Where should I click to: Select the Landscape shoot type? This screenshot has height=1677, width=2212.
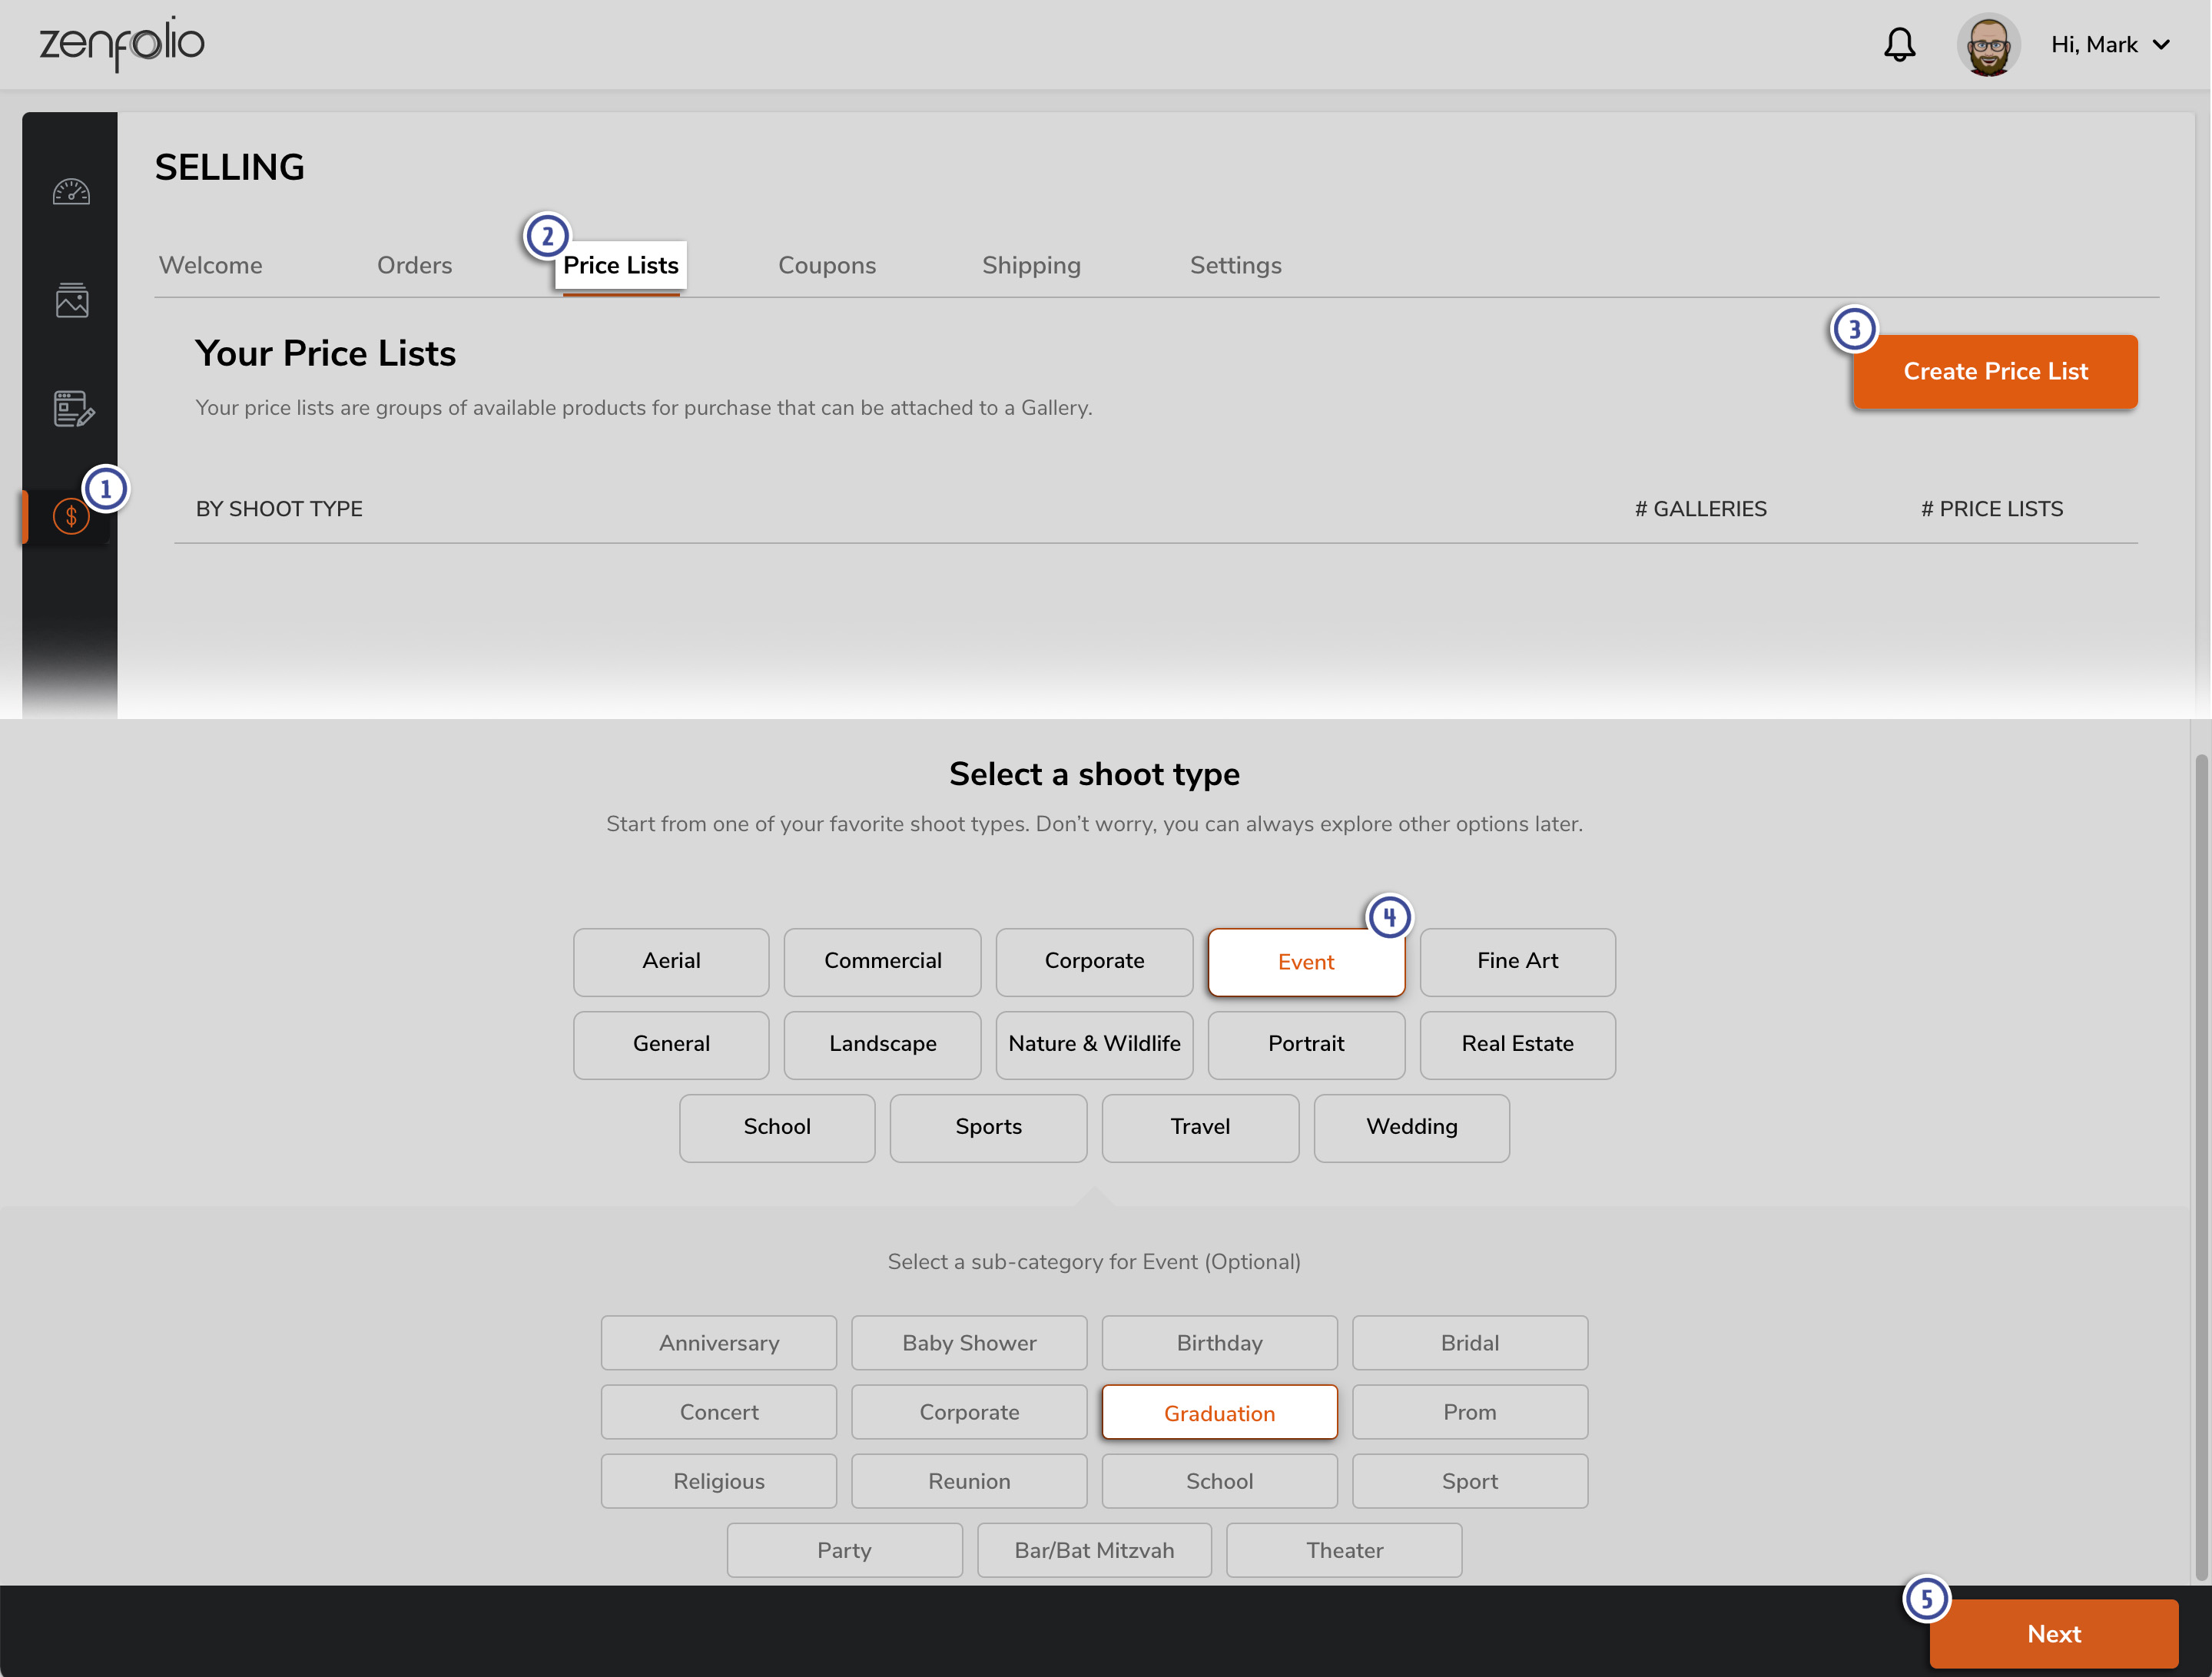click(882, 1044)
